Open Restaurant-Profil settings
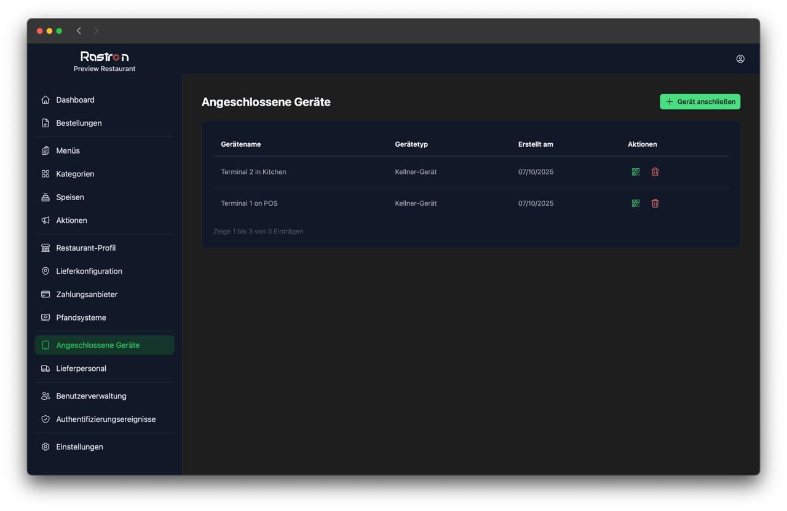 (x=85, y=248)
